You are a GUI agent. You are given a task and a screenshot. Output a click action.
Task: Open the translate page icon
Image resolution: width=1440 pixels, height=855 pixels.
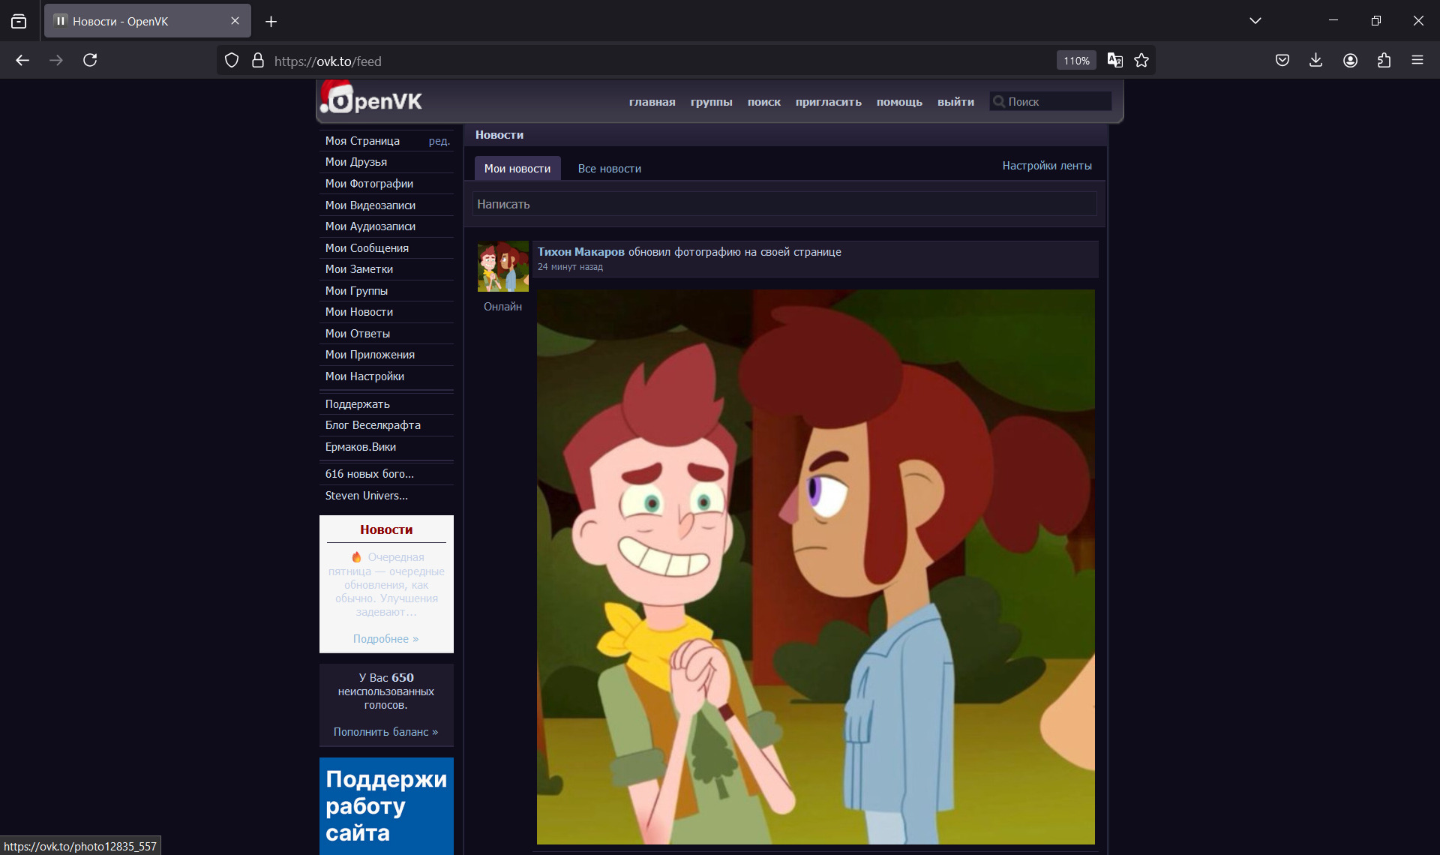[1115, 61]
